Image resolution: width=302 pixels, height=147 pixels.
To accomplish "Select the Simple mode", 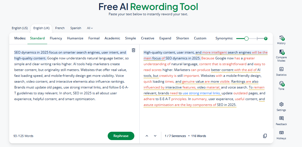I will (130, 38).
